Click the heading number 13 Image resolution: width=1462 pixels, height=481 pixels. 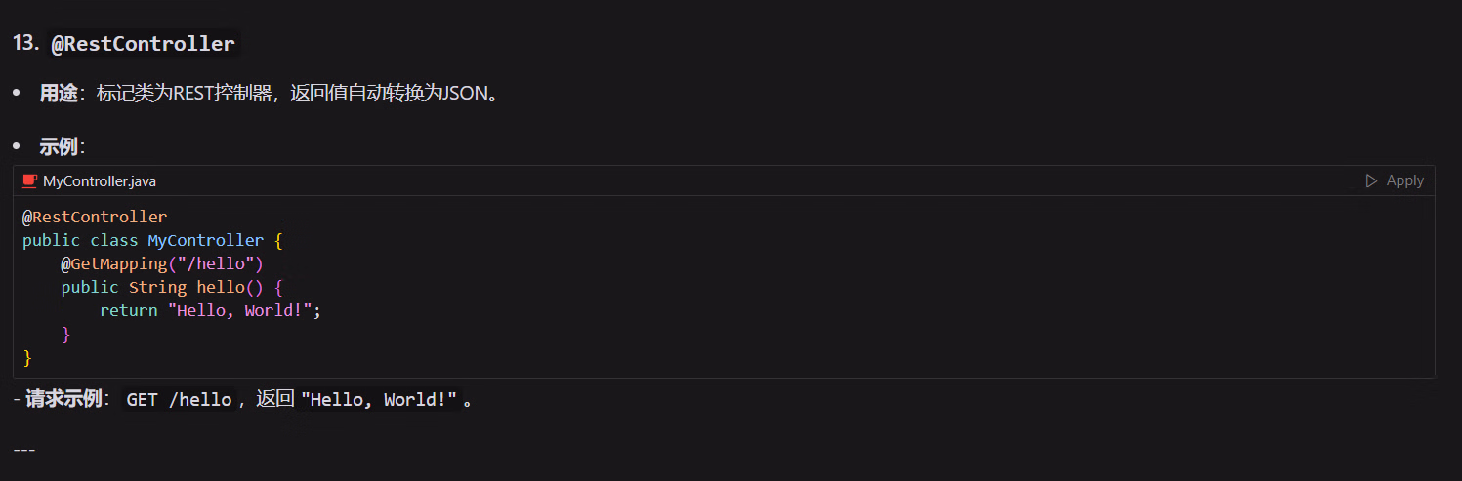click(25, 44)
